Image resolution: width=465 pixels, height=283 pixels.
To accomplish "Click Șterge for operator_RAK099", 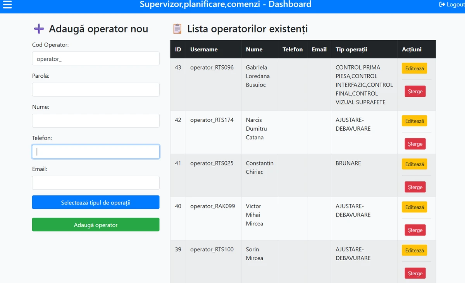I will (415, 230).
